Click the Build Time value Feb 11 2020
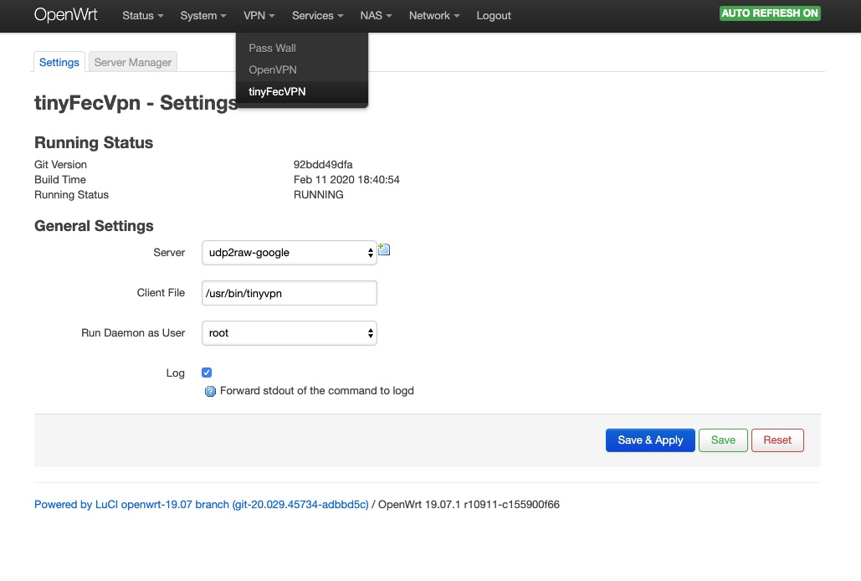The width and height of the screenshot is (861, 581). point(346,179)
